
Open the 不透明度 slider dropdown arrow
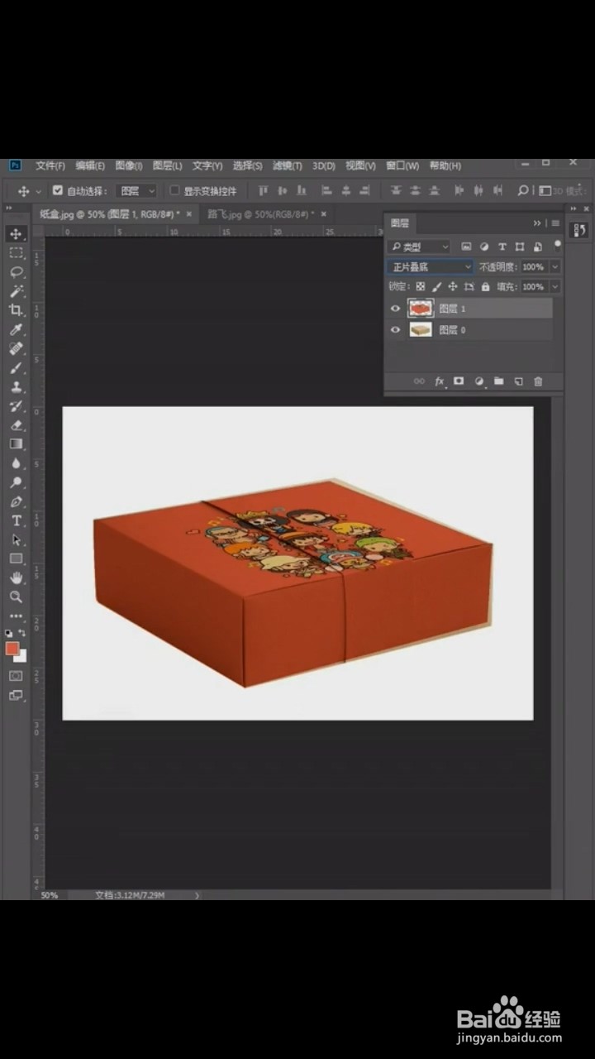click(555, 267)
